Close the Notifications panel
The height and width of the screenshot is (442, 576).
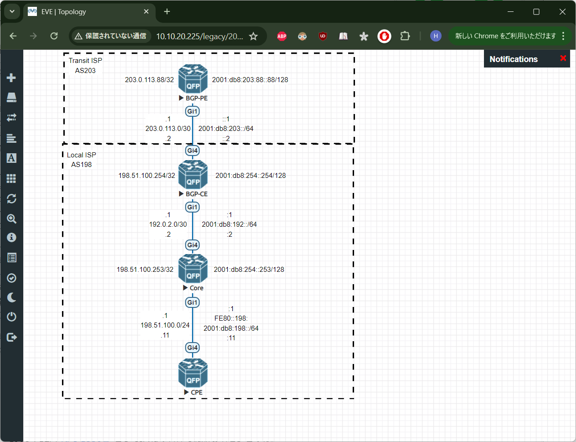pos(563,58)
